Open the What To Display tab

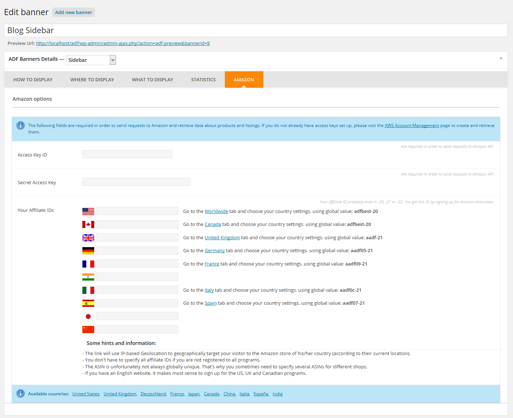pyautogui.click(x=153, y=79)
